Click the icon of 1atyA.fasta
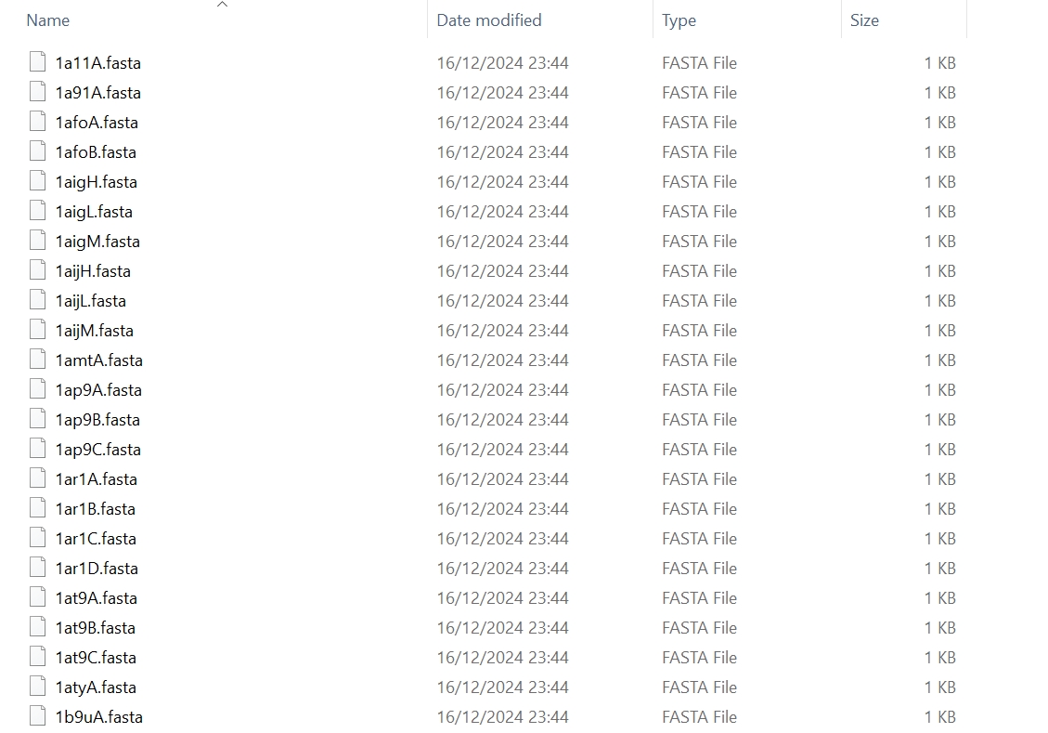Image resolution: width=1048 pixels, height=733 pixels. (37, 687)
